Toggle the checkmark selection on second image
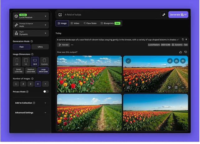The width and height of the screenshot is (200, 144). click(128, 61)
